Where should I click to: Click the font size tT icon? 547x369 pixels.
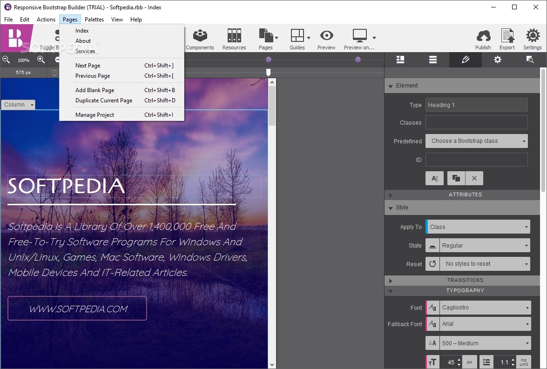(432, 362)
